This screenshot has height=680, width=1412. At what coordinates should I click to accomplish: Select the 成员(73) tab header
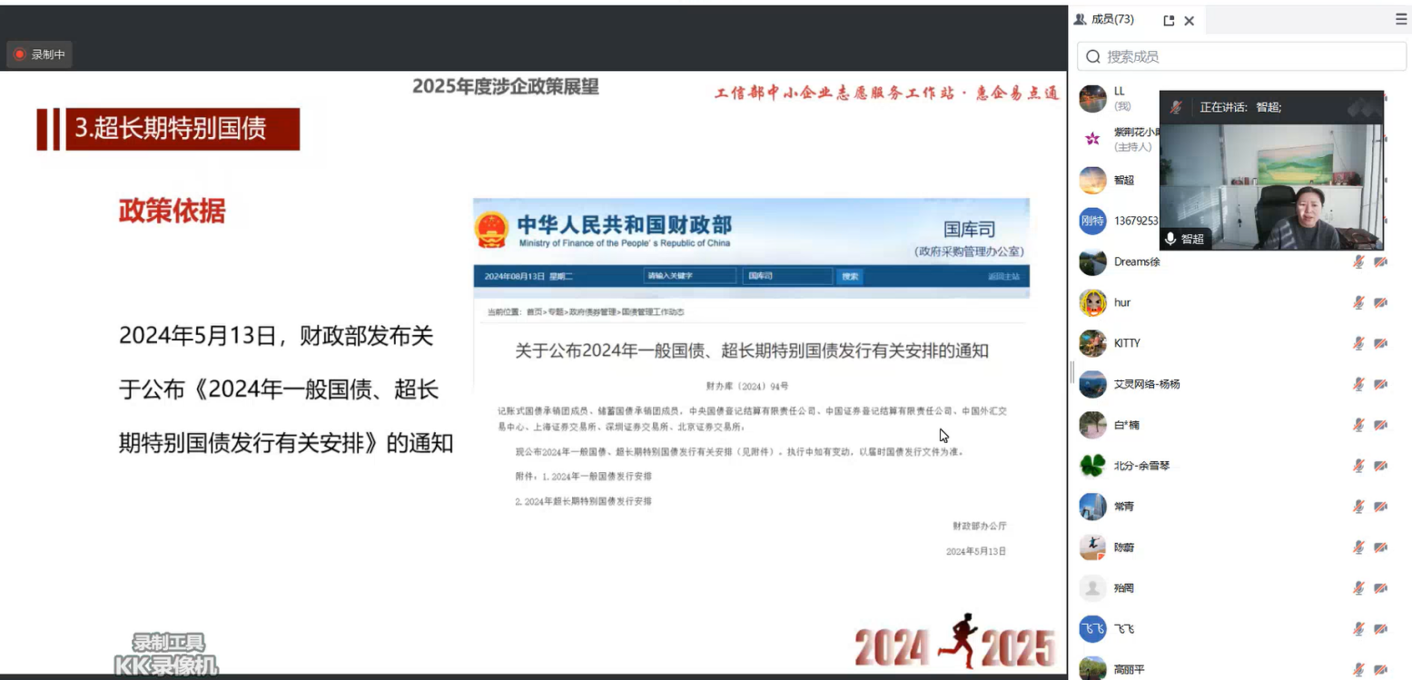coord(1104,19)
